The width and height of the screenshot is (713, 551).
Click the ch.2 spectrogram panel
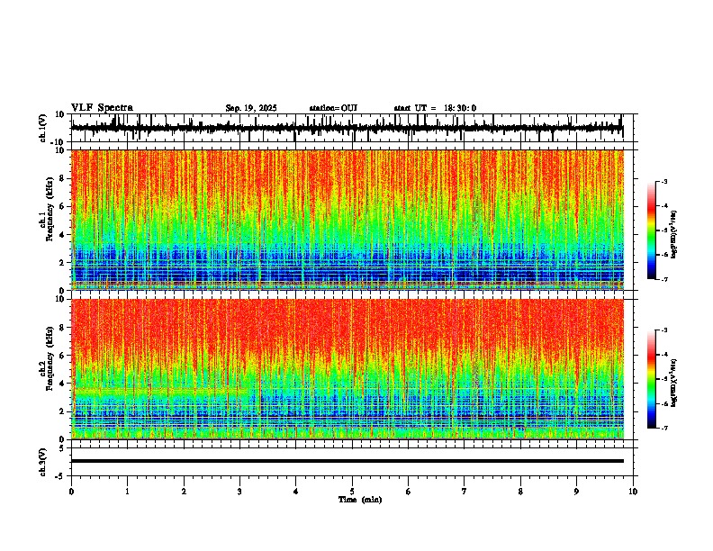(347, 369)
